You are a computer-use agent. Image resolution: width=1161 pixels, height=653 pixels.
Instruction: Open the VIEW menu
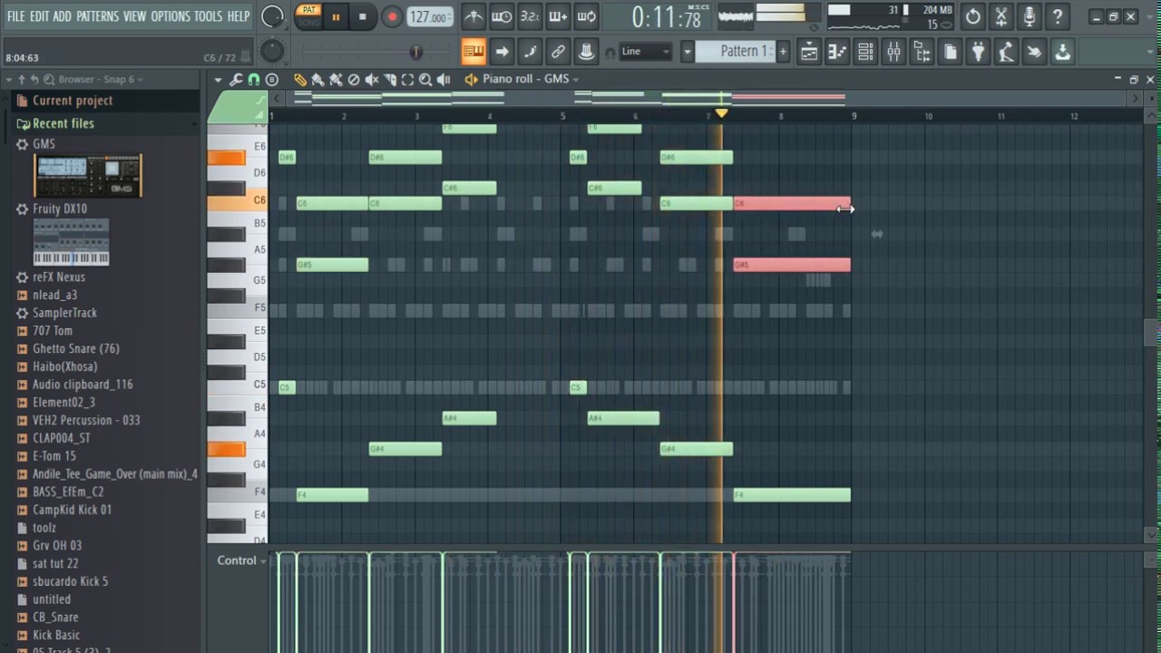pos(134,16)
